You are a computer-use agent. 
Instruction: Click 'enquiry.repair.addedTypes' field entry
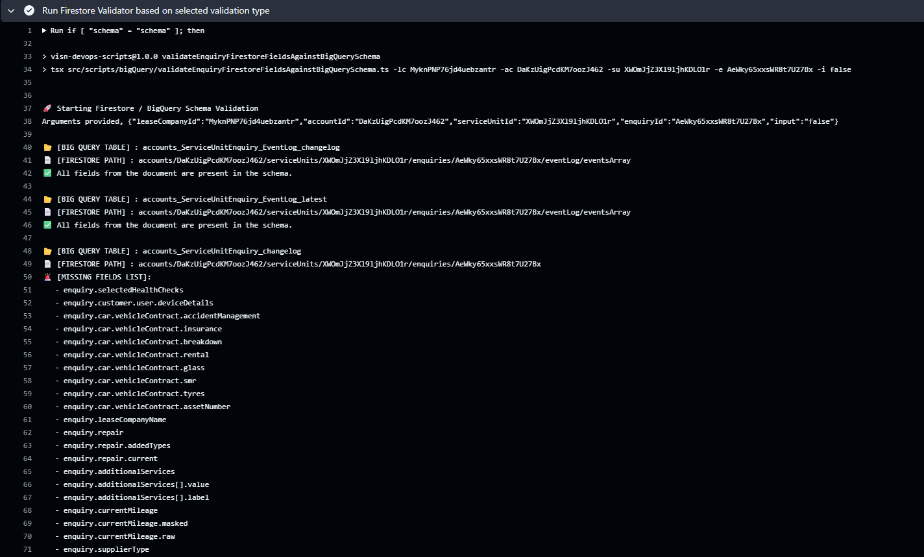pyautogui.click(x=117, y=445)
